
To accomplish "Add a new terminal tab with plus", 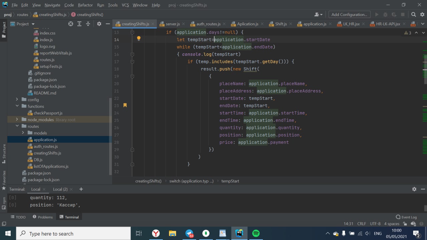I will tap(81, 189).
